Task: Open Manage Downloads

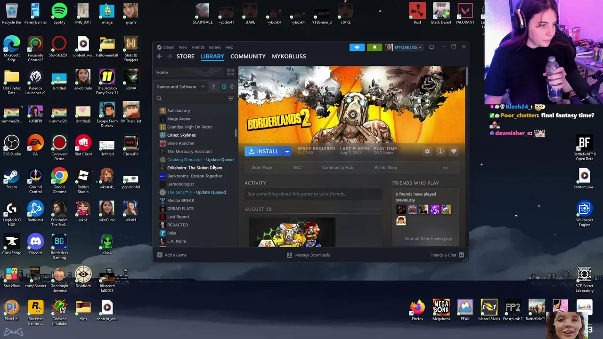Action: coord(309,255)
